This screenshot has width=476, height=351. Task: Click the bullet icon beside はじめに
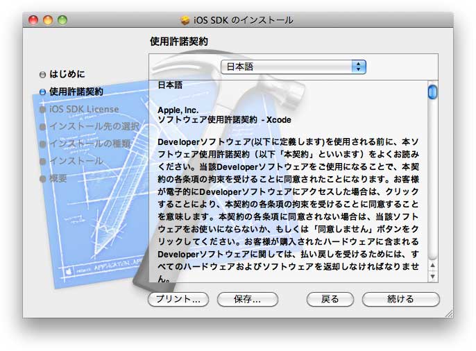coord(43,74)
